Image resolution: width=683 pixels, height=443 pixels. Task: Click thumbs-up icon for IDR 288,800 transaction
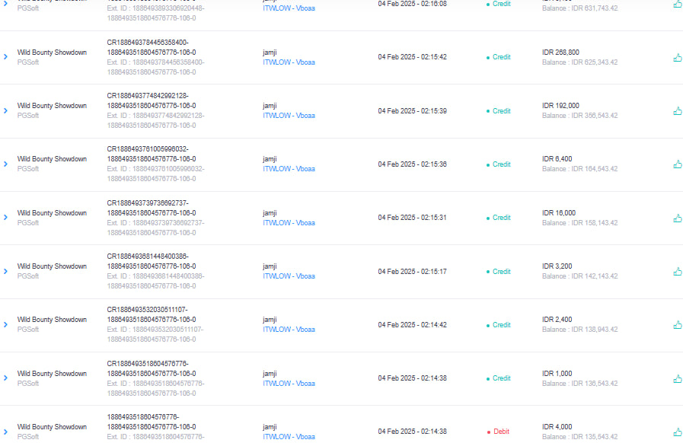click(x=678, y=58)
